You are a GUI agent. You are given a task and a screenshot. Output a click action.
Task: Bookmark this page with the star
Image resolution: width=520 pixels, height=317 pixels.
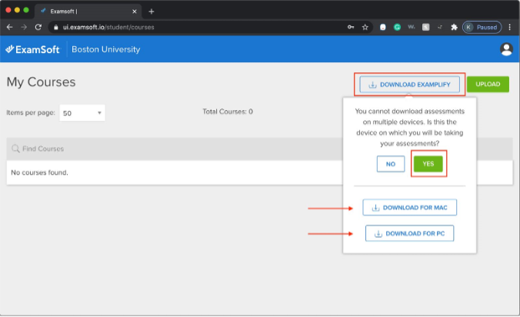365,27
